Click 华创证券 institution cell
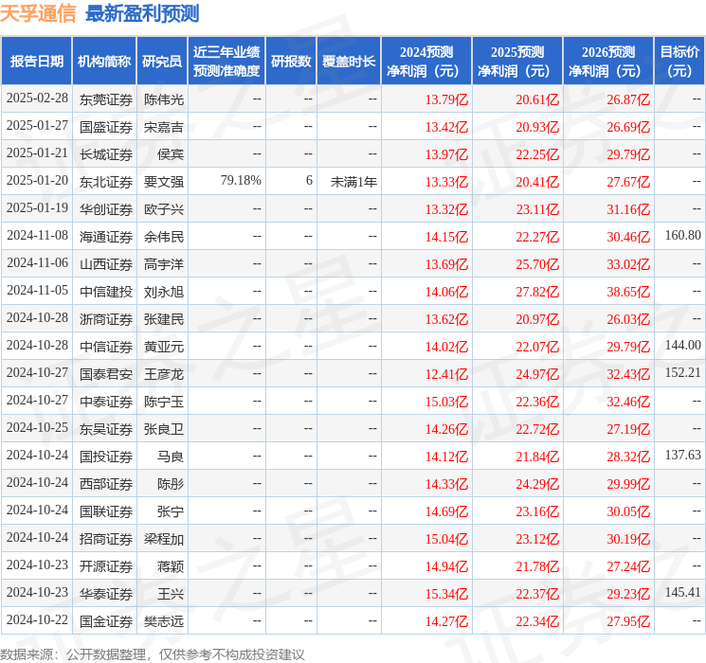The height and width of the screenshot is (663, 706). [x=106, y=209]
